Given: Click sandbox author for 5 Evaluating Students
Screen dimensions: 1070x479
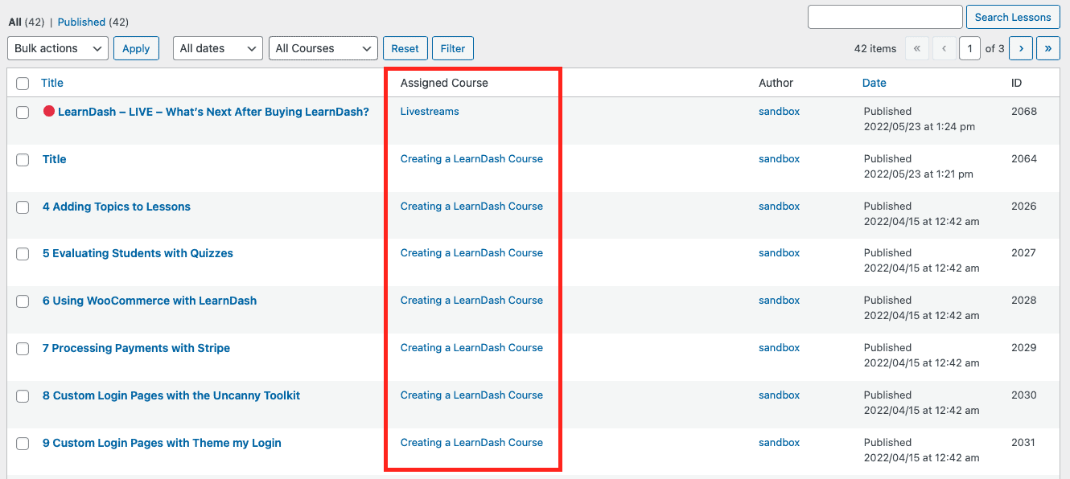Looking at the screenshot, I should pos(779,253).
